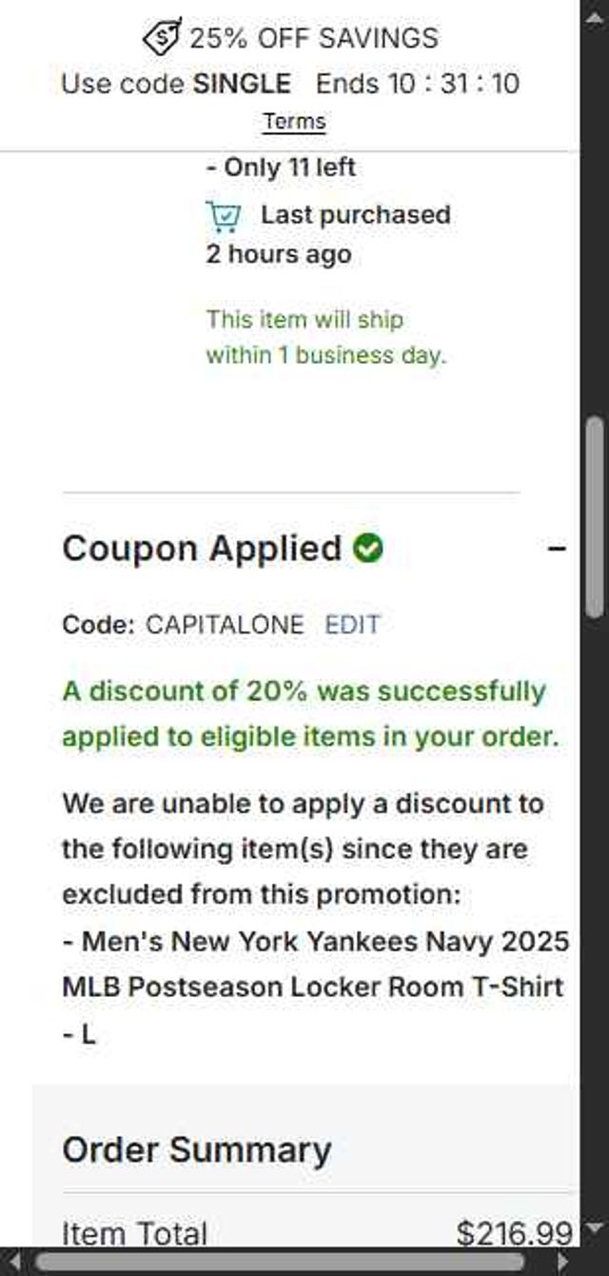
Task: Edit the CAPITALONE coupon code
Action: click(x=352, y=625)
